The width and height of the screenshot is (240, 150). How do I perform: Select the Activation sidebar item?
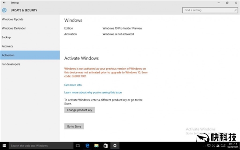tap(30, 55)
